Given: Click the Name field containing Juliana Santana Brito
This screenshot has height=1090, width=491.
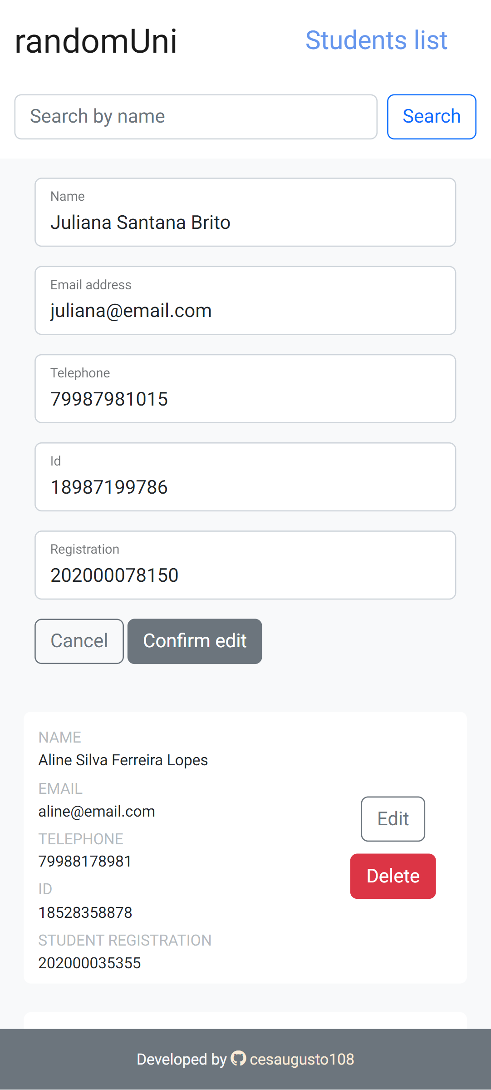Looking at the screenshot, I should (245, 213).
